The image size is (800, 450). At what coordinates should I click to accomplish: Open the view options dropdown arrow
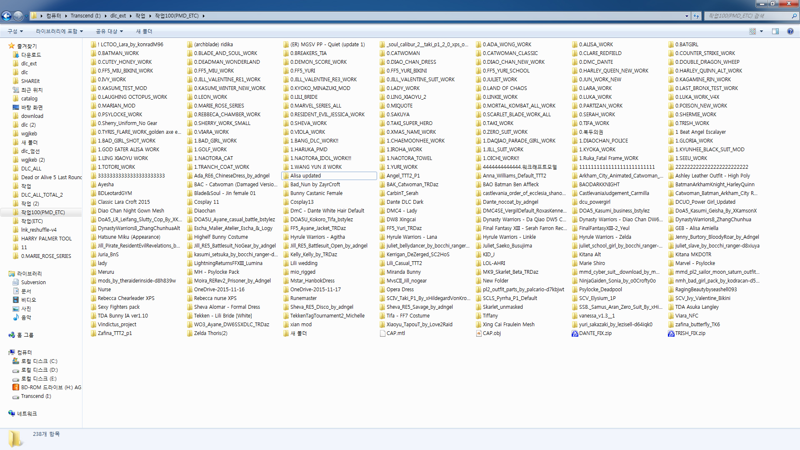(x=761, y=31)
